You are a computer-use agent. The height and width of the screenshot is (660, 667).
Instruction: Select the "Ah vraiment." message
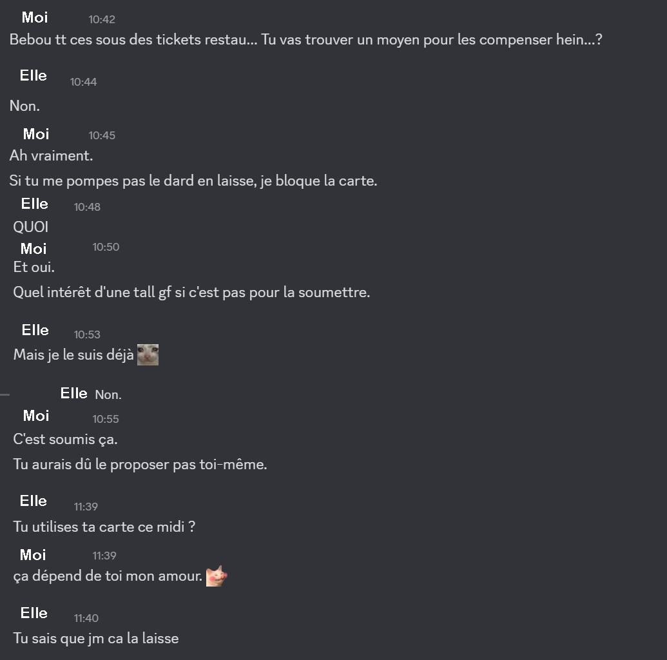(x=51, y=155)
